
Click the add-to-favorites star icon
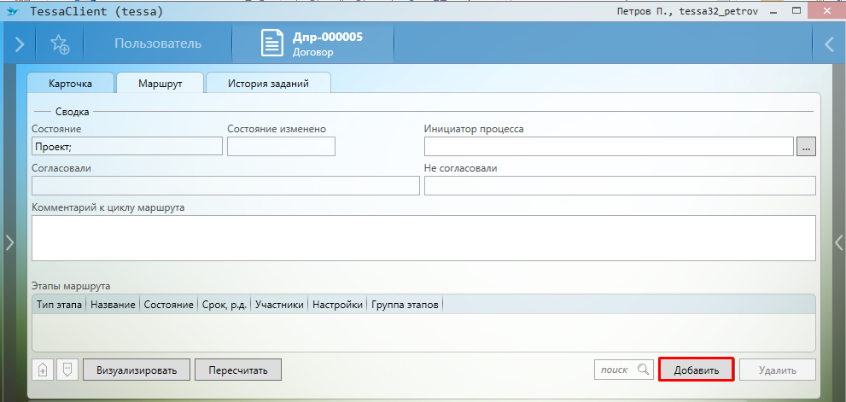60,44
